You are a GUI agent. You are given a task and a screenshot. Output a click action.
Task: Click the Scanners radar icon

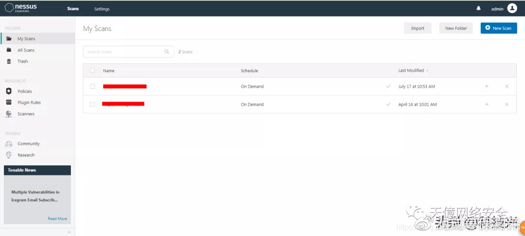coord(9,114)
